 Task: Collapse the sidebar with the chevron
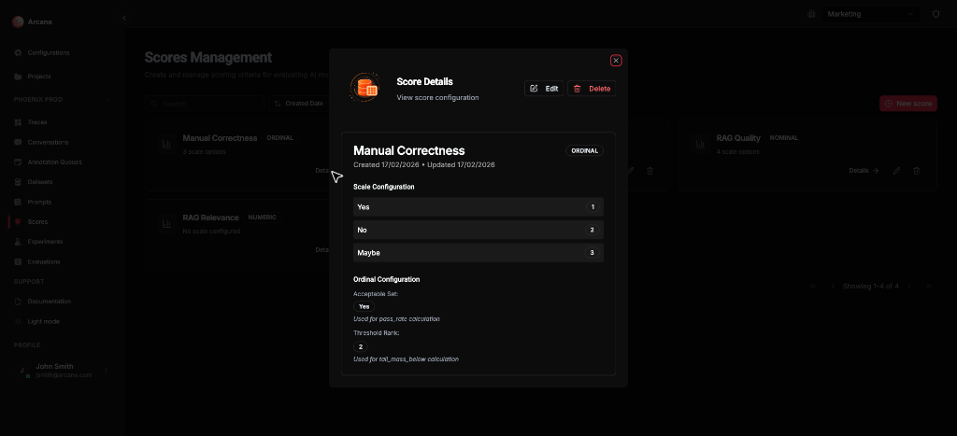124,18
